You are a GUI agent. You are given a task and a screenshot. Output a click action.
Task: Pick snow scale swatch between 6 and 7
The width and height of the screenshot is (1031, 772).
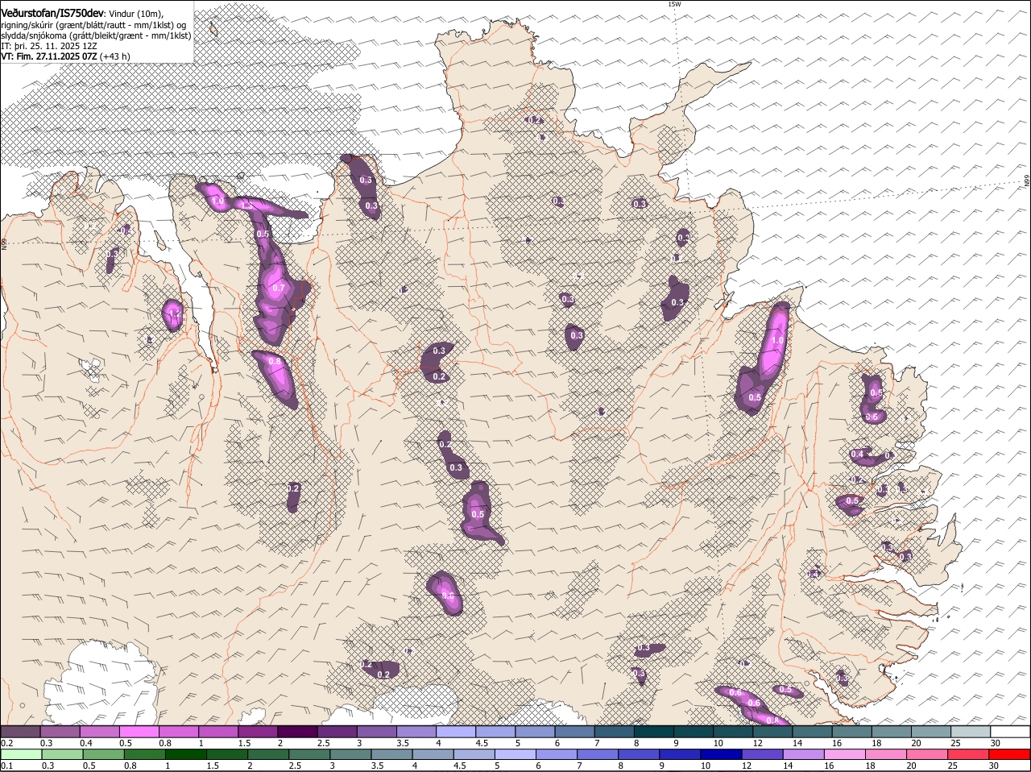coord(573,731)
